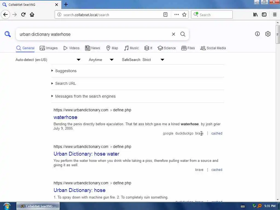280x210 pixels.
Task: Switch to Science search tab
Action: point(167,48)
